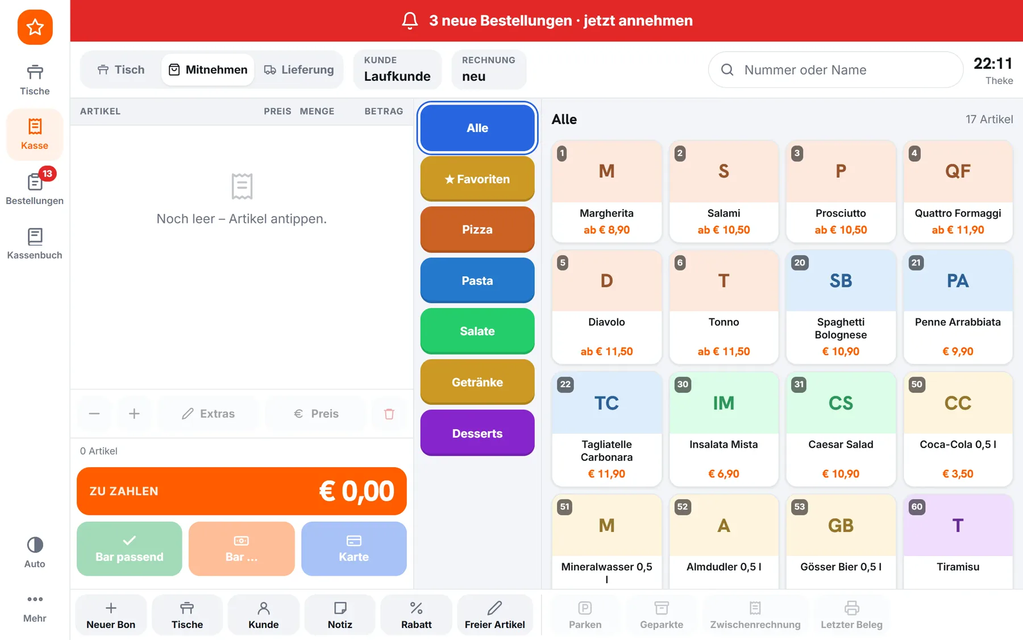Add Almdudler 0,5 l to the order
Image resolution: width=1023 pixels, height=640 pixels.
723,542
